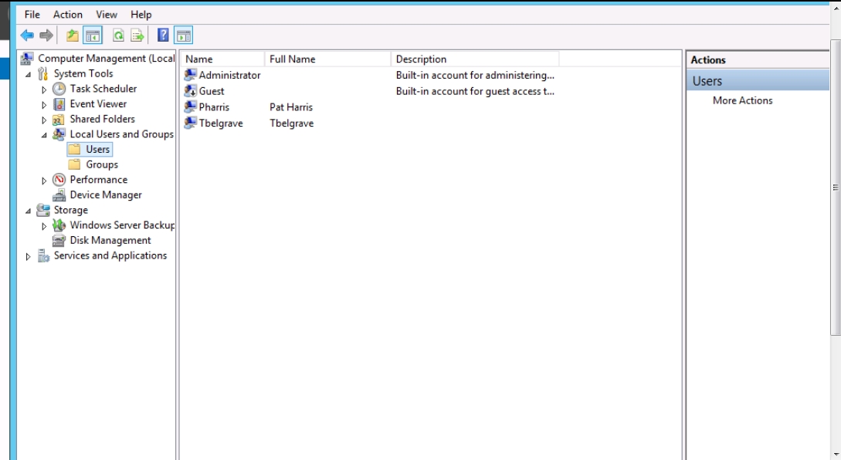Select the Users header in Actions pane

[x=758, y=81]
